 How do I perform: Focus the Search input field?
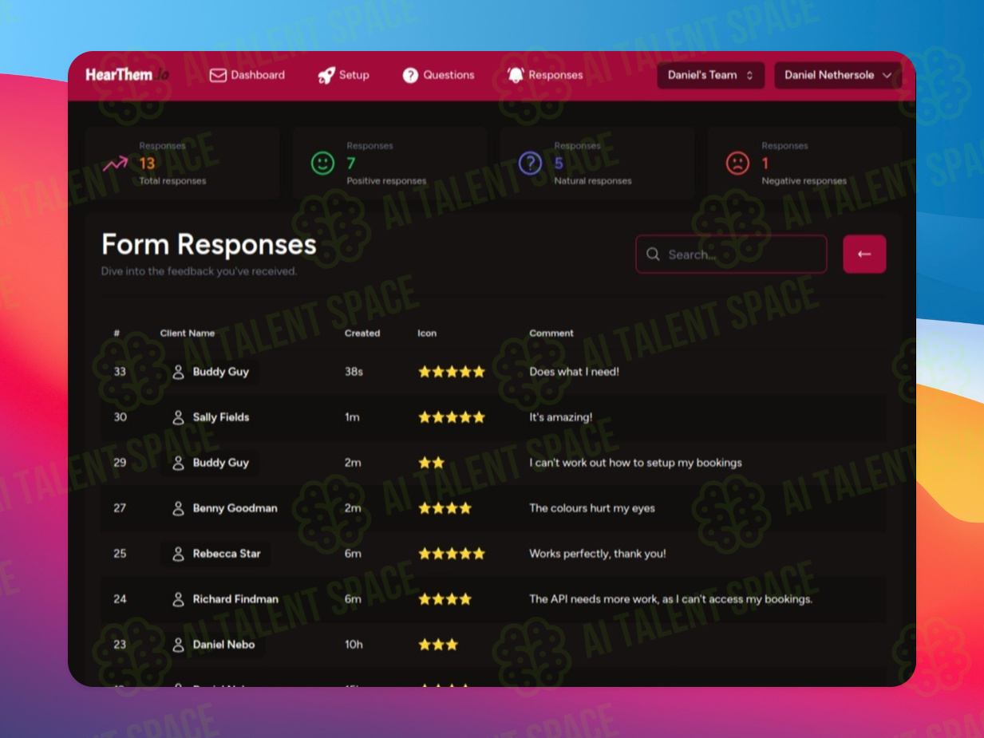click(x=731, y=255)
